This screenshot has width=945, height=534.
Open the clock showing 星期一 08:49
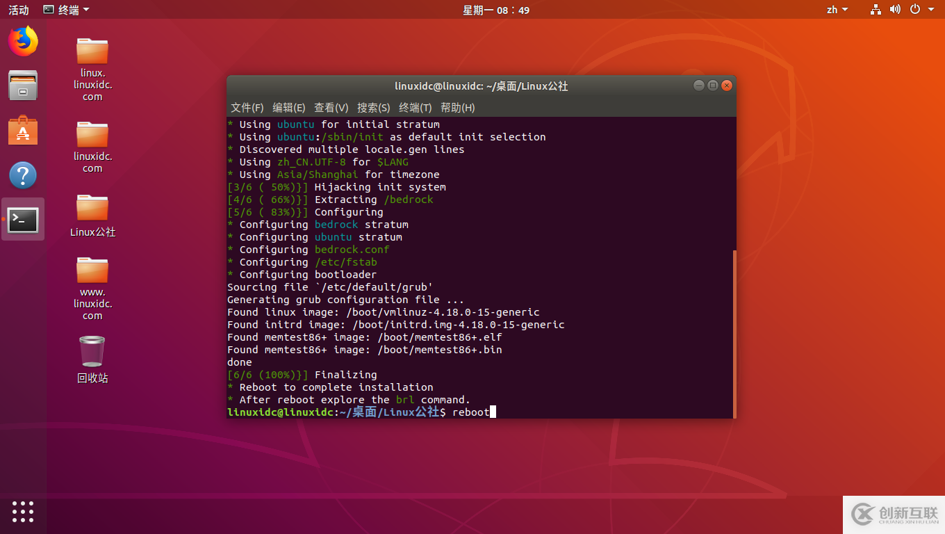[496, 9]
